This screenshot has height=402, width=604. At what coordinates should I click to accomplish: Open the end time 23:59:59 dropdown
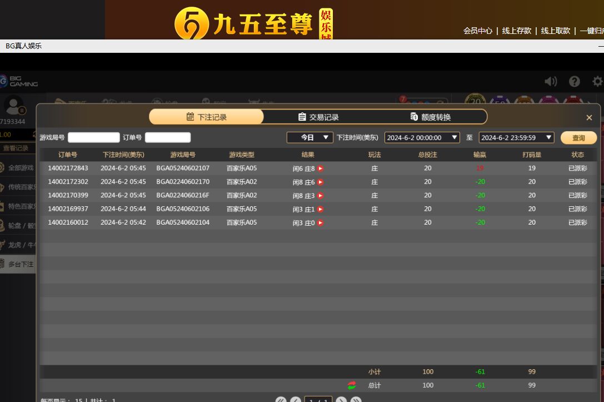(x=516, y=137)
